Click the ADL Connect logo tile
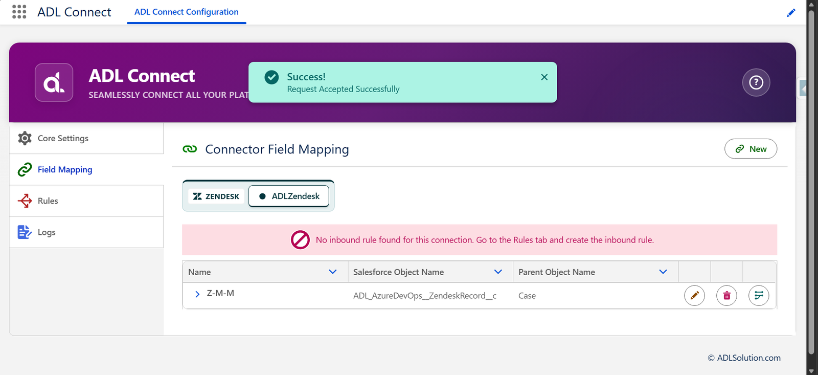This screenshot has height=375, width=818. click(54, 82)
